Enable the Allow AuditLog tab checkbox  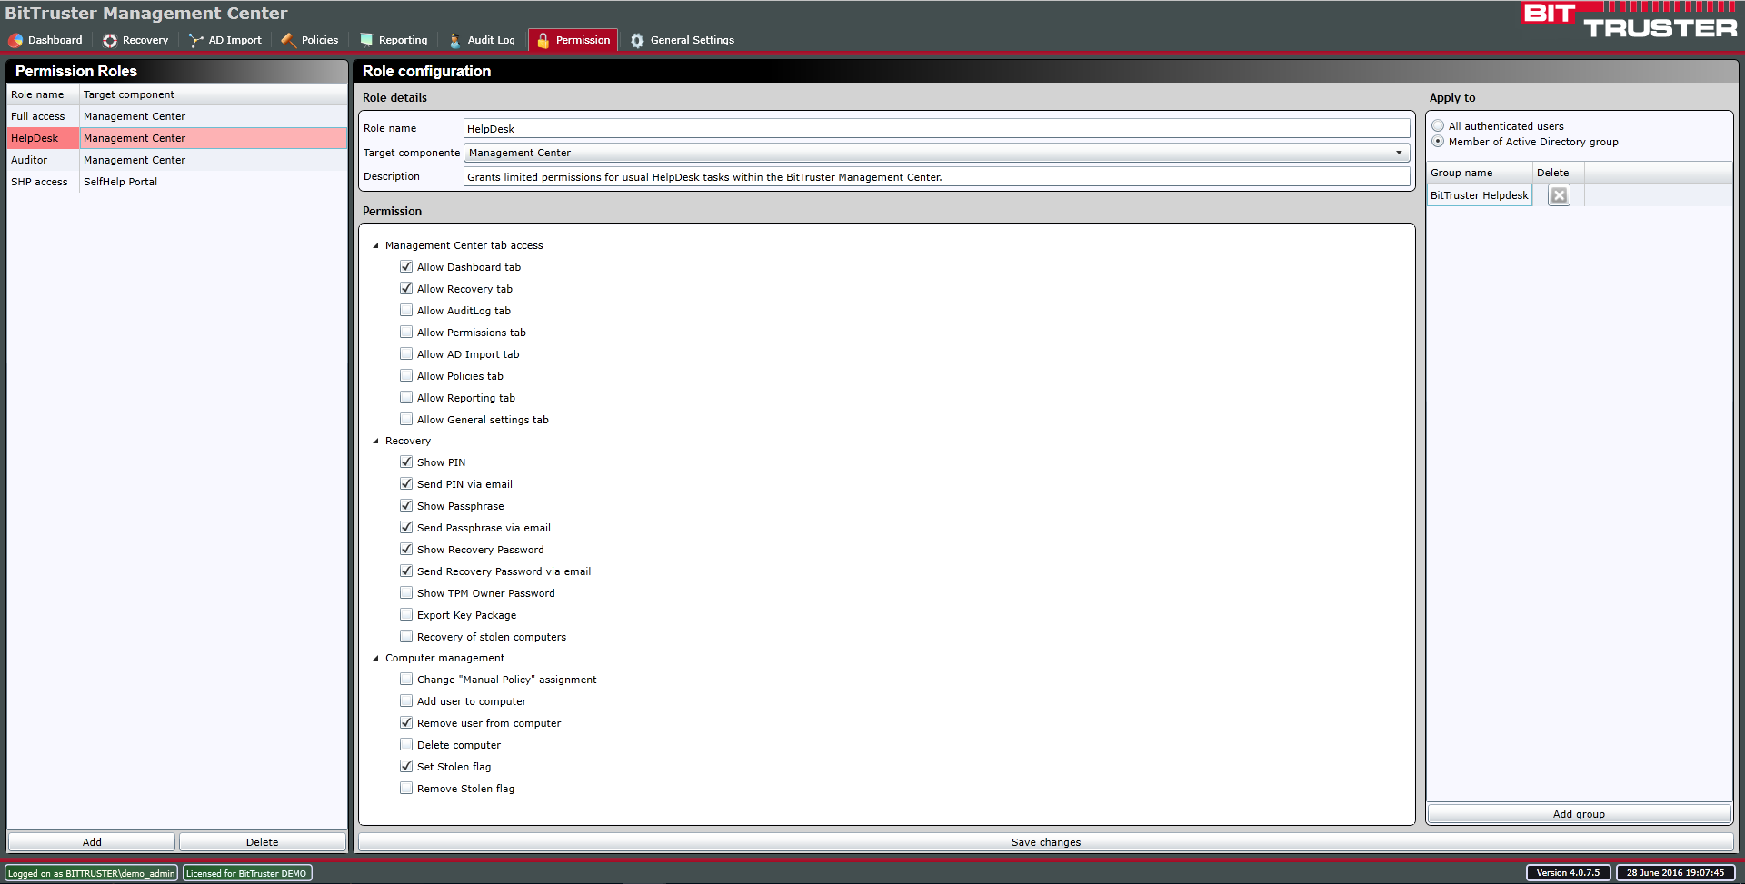click(x=406, y=311)
